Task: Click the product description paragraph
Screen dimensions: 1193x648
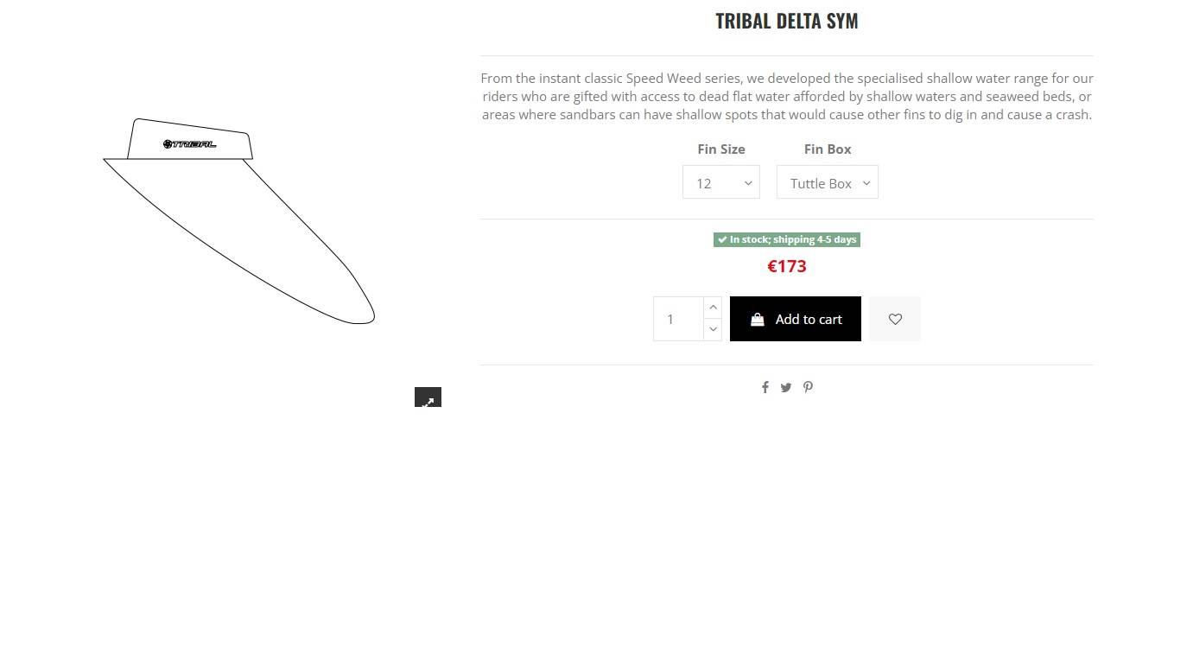Action: coord(787,97)
